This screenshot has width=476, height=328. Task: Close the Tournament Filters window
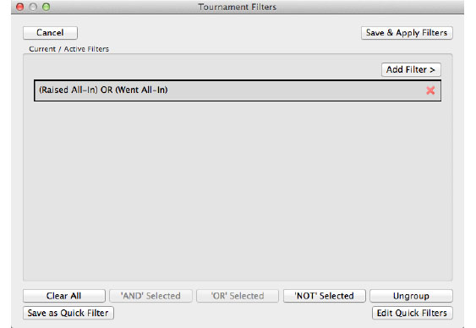20,7
